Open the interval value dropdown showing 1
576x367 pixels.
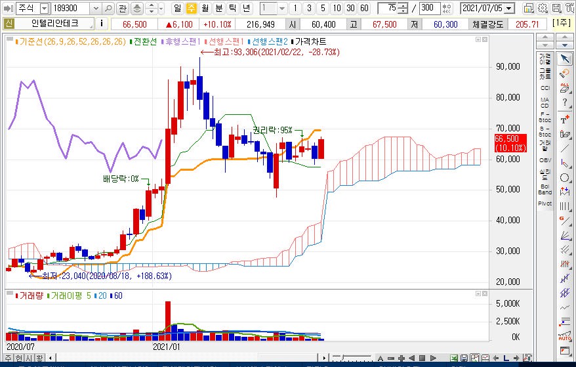tap(281, 8)
